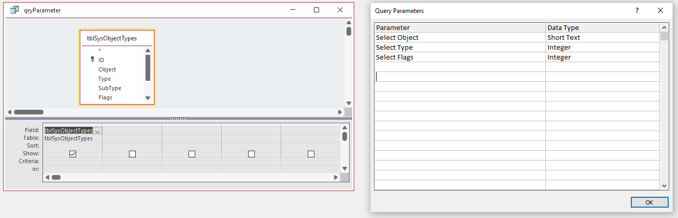Click the Table cell tblSysObjectTypes in grid
This screenshot has width=678, height=218.
tap(73, 138)
